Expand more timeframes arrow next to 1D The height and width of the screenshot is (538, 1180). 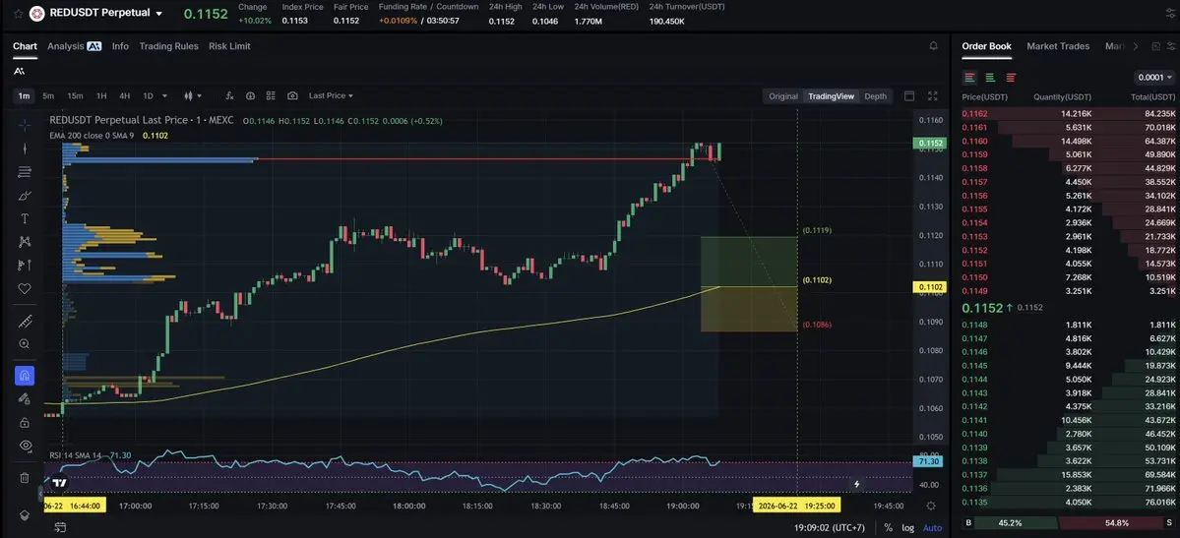(164, 95)
